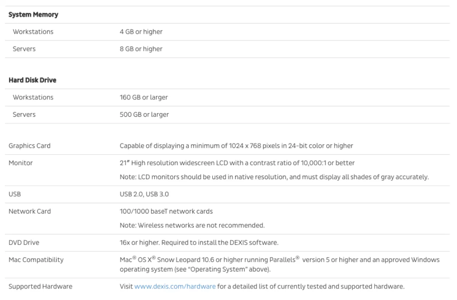Screen dimensions: 457x300
Task: Click the DVD Drive row label
Action: (x=24, y=243)
